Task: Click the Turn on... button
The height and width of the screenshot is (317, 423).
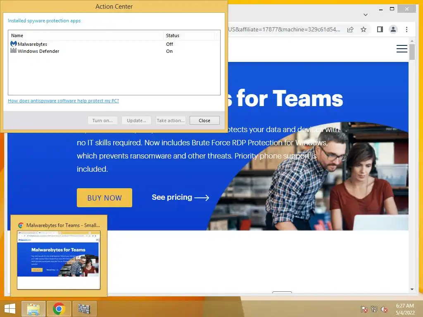Action: tap(102, 121)
